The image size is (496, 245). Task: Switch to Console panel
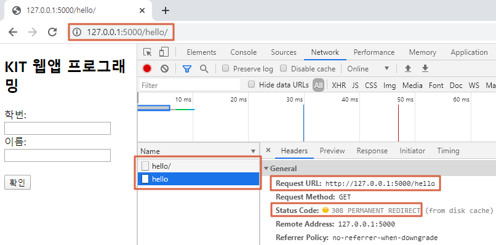(244, 52)
